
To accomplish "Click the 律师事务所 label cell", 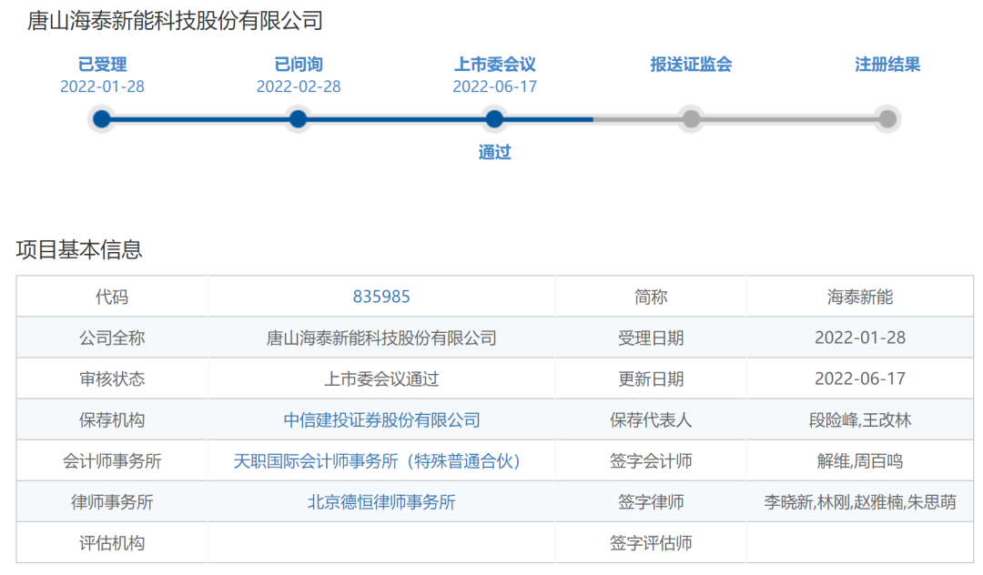I will coord(112,501).
